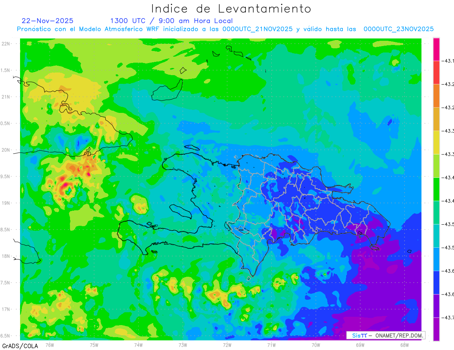Click the "71W" longitude label
The image size is (454, 350).
(x=271, y=345)
